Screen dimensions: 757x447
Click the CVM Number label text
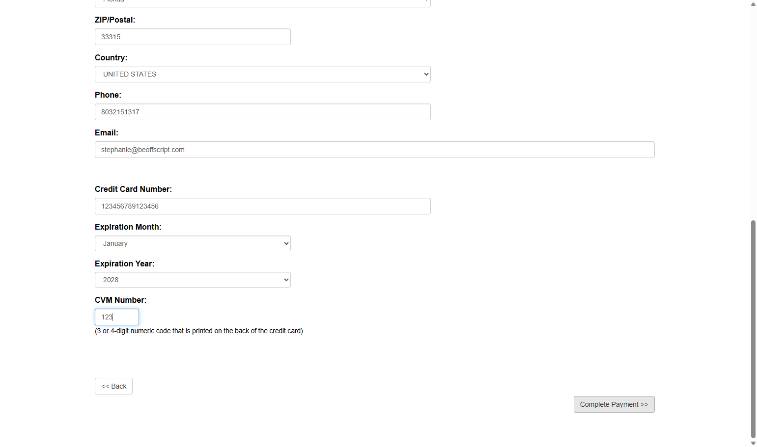(120, 300)
